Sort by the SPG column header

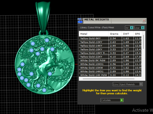point(137,34)
